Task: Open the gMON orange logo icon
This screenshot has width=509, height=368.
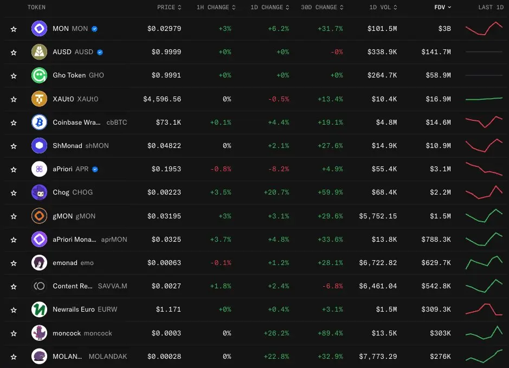Action: 39,216
